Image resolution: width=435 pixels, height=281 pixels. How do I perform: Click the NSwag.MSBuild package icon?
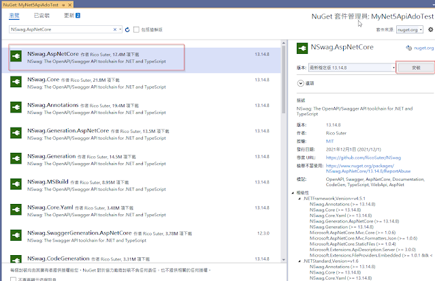pos(16,184)
